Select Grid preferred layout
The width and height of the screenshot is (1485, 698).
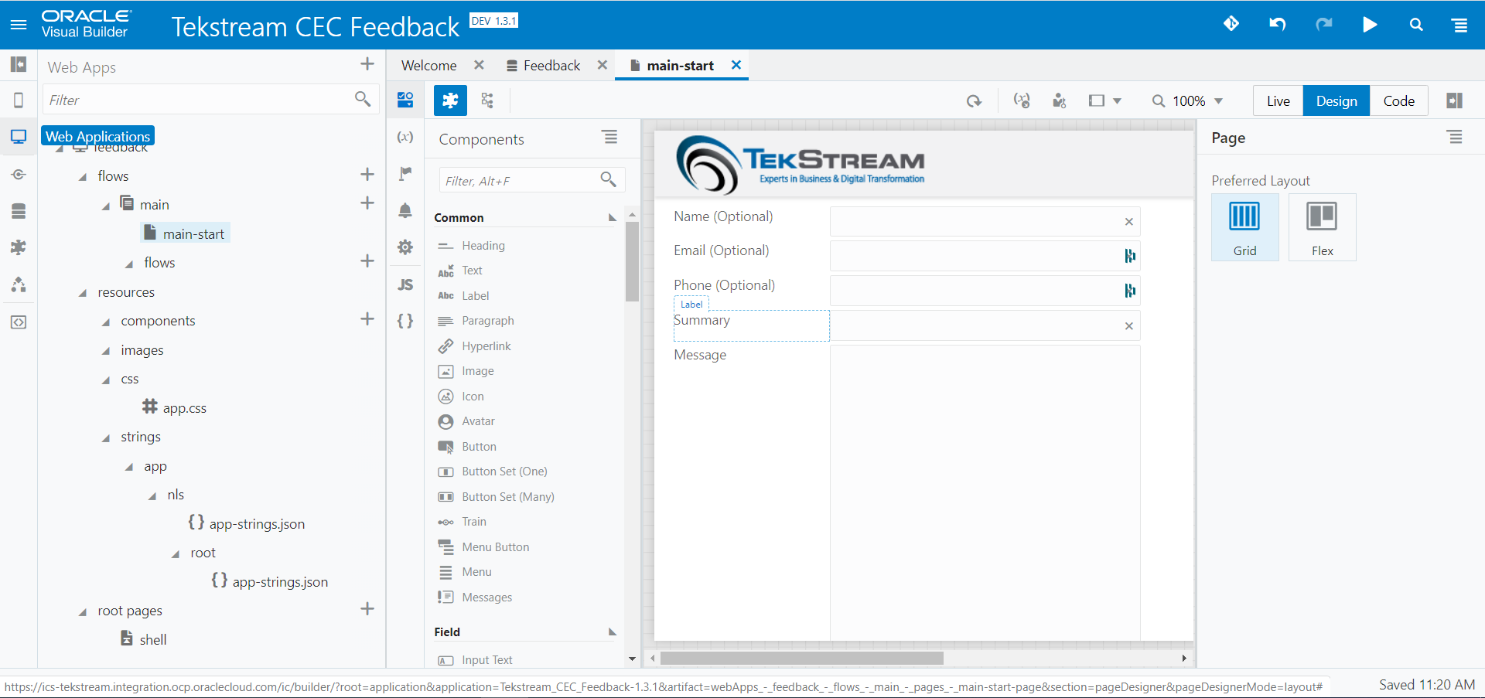click(x=1244, y=227)
